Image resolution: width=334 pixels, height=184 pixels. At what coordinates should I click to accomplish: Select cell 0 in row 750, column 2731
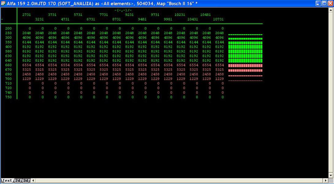point(30,97)
